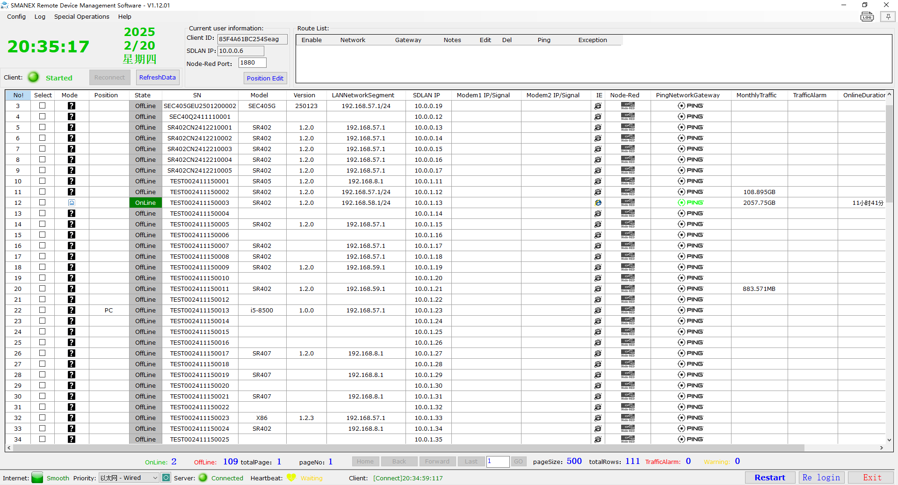
Task: Open the Config menu
Action: click(16, 16)
